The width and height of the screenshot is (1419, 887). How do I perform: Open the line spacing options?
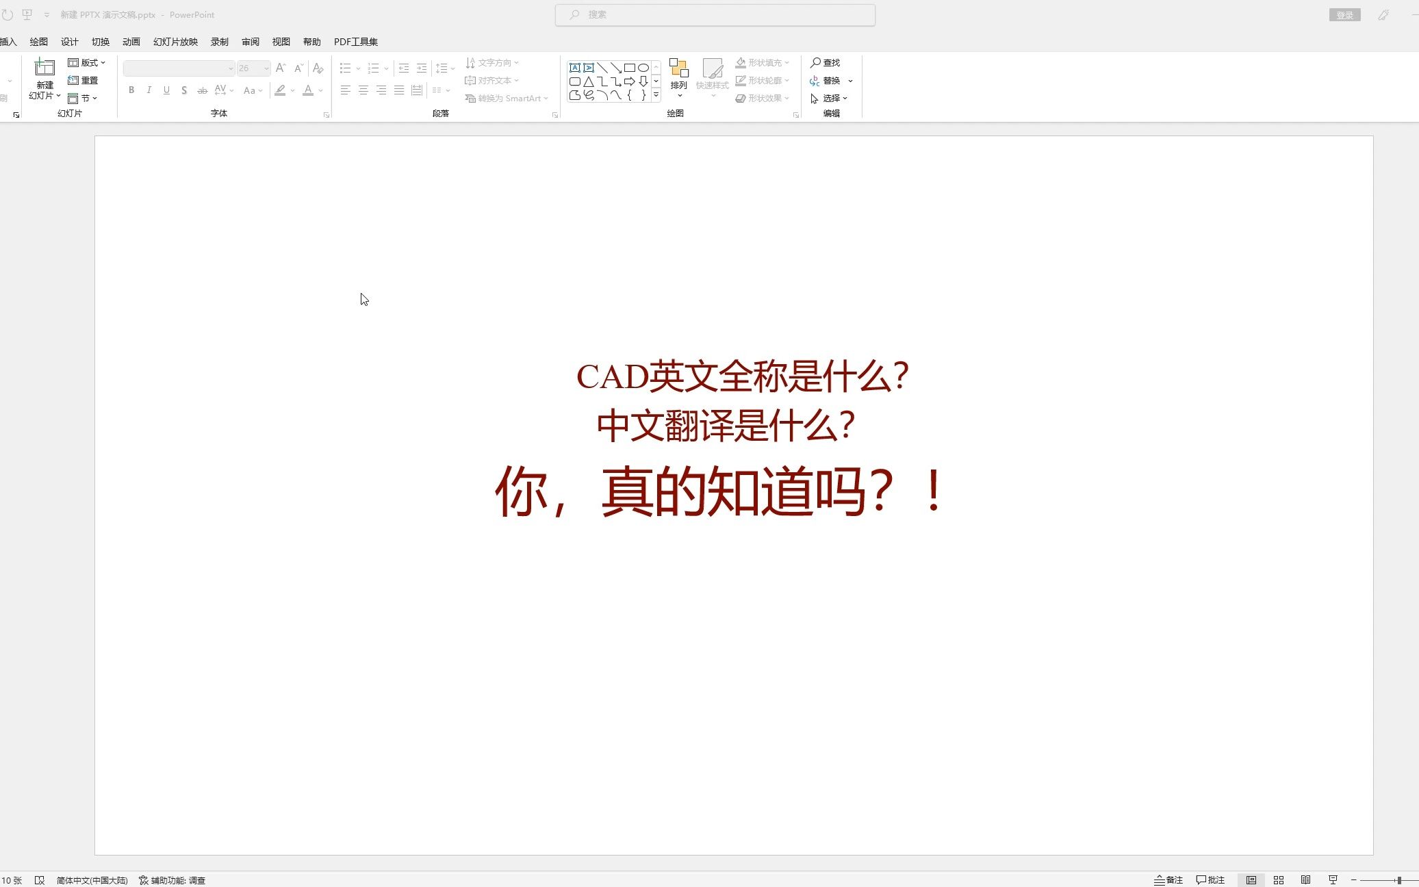[445, 68]
